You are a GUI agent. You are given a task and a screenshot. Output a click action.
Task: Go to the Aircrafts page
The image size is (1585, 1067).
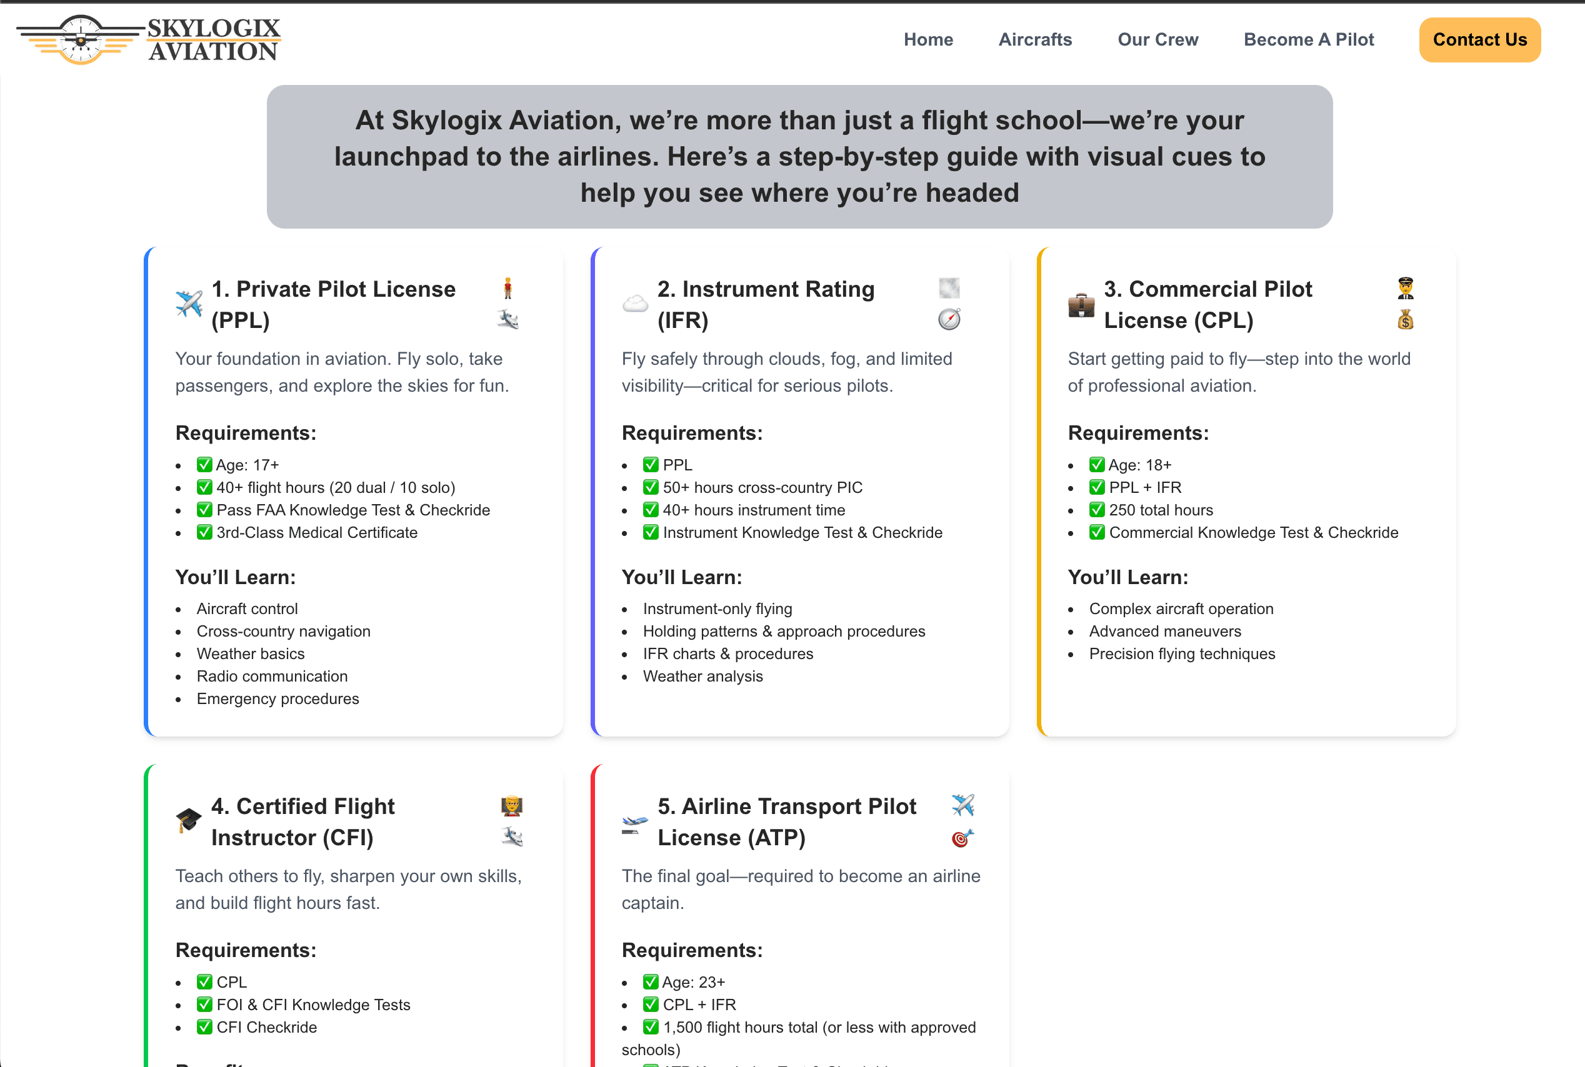(1035, 39)
